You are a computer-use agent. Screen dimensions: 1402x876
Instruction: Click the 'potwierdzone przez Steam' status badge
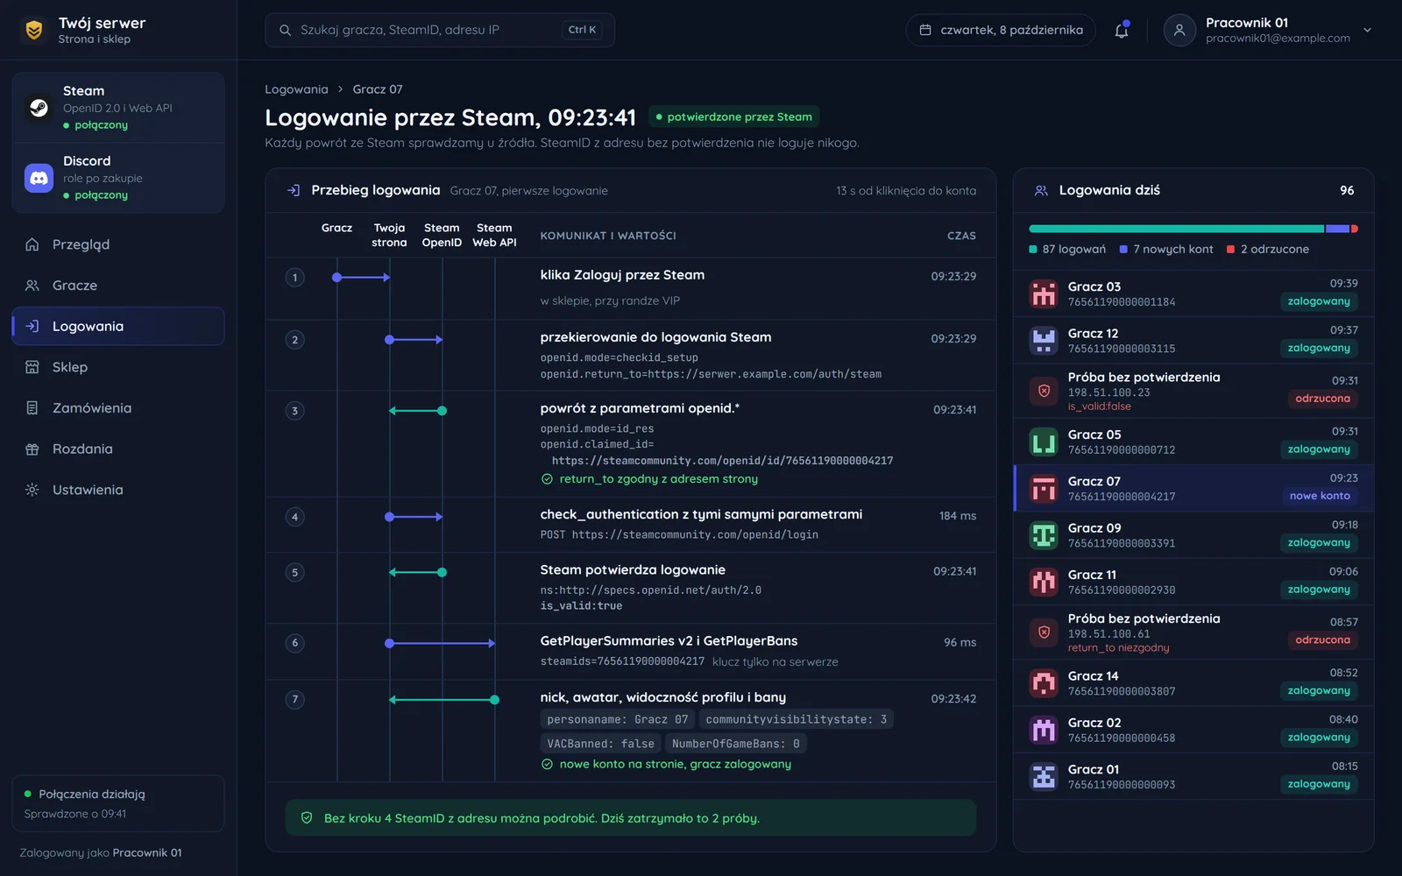coord(734,117)
